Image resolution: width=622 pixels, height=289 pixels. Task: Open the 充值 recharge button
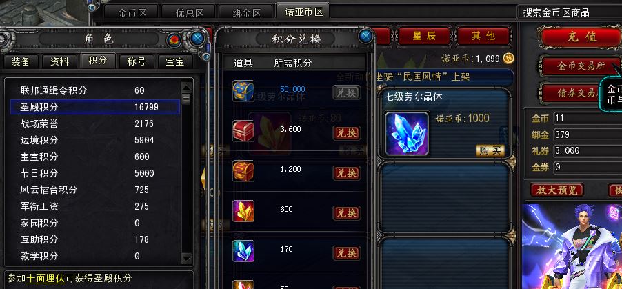pos(581,37)
